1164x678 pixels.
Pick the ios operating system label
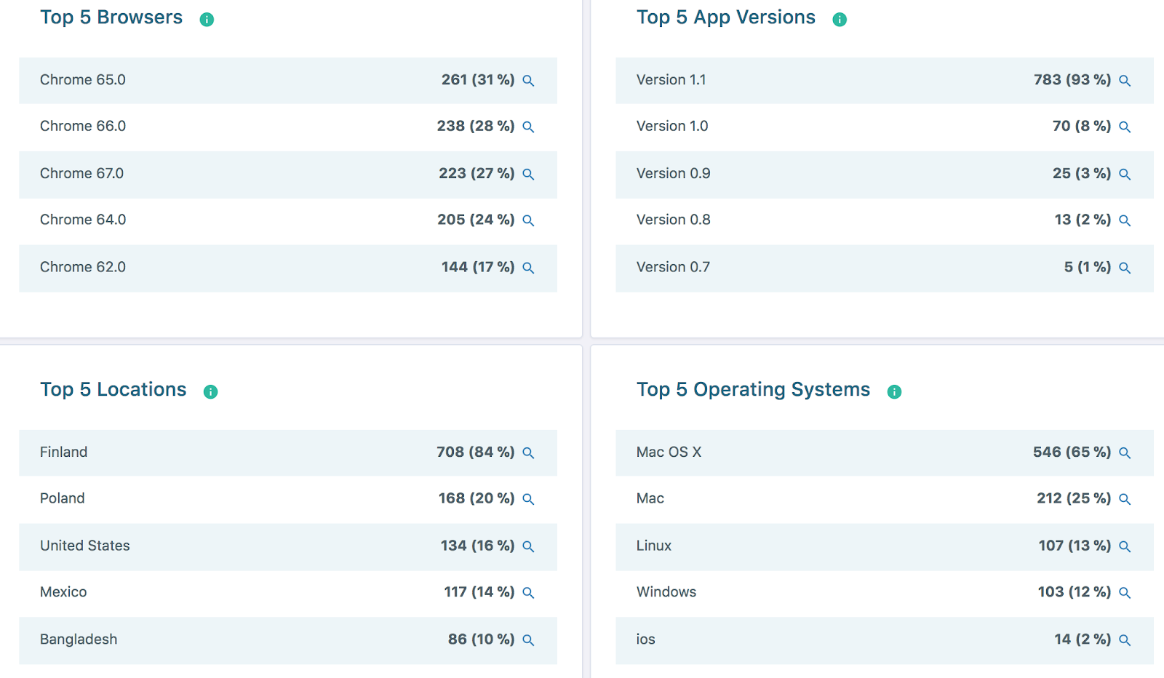[646, 639]
